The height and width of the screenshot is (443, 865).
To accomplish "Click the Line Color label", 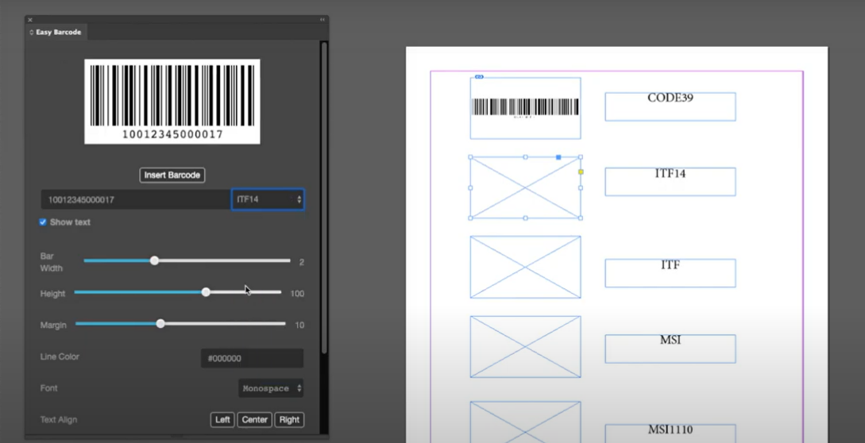I will pyautogui.click(x=60, y=356).
